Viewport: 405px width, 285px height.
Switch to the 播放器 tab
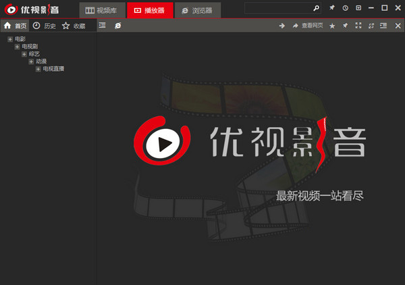pos(150,10)
